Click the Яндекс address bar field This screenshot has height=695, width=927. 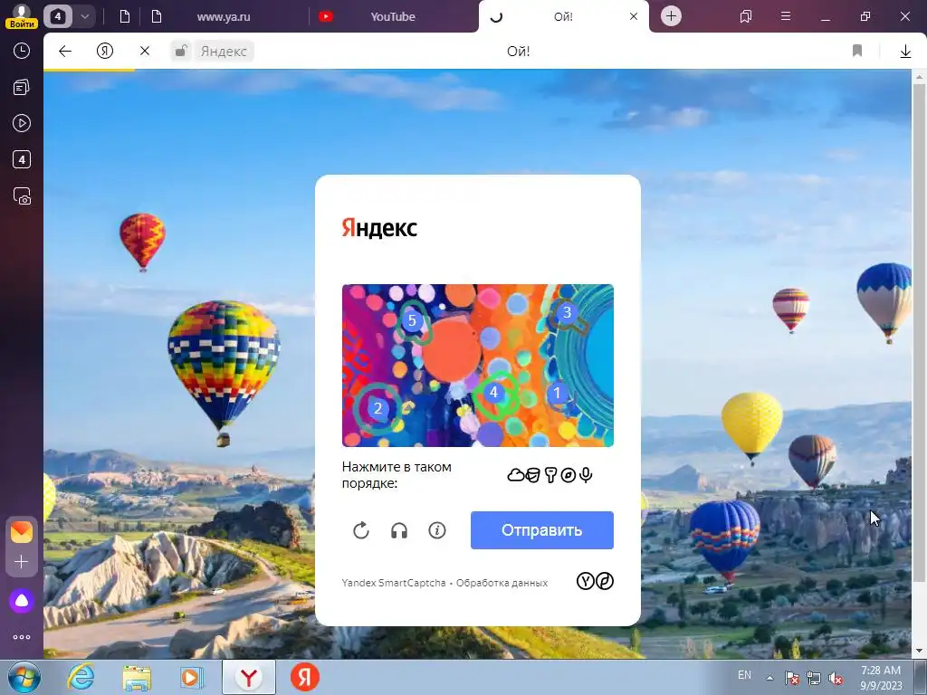[224, 52]
